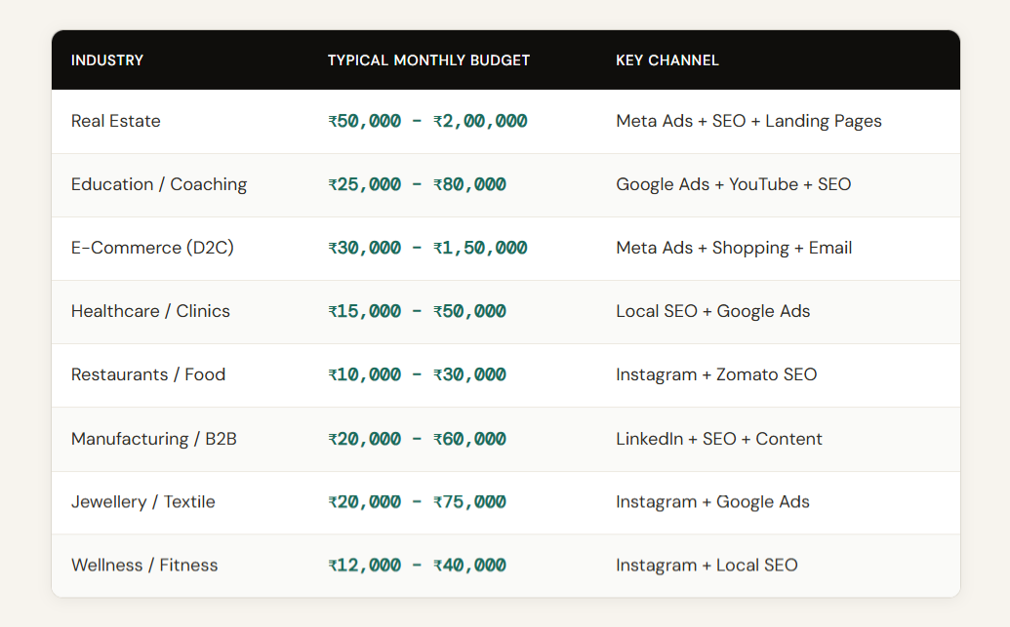The height and width of the screenshot is (627, 1010).
Task: Select the Instagram + Zomato SEO channel text
Action: point(716,374)
